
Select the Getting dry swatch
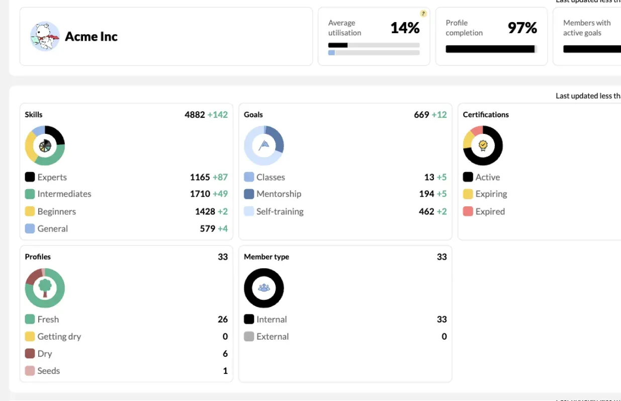[30, 336]
